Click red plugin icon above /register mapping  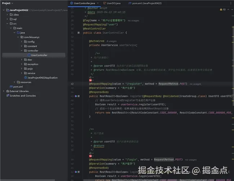pos(90,80)
